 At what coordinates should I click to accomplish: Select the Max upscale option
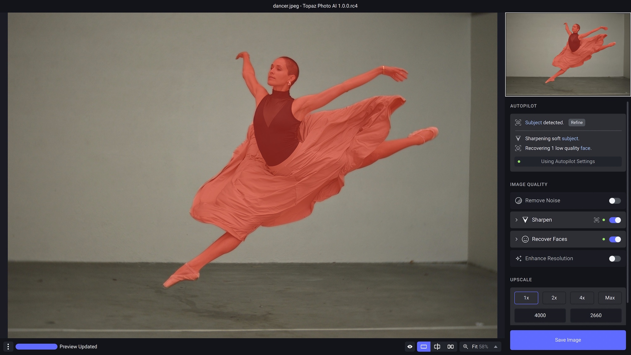[x=610, y=298]
